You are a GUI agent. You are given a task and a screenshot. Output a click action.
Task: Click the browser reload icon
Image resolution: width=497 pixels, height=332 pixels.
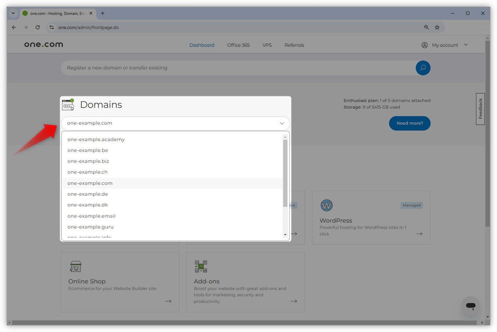pos(37,27)
